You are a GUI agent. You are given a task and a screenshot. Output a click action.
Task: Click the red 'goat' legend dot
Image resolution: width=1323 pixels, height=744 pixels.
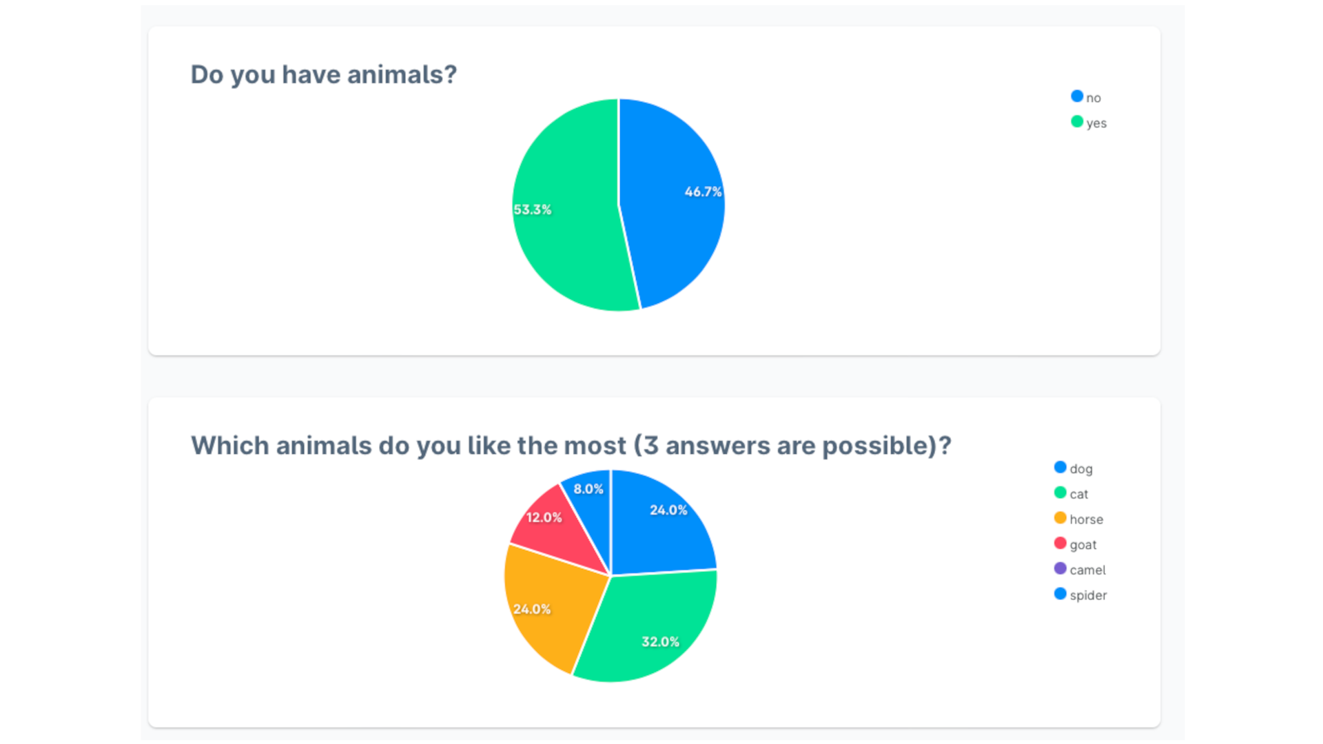[x=1060, y=544]
